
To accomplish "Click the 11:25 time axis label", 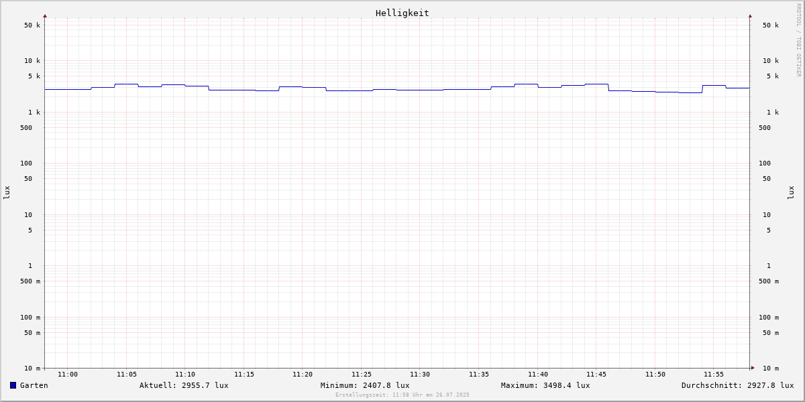I will 362,375.
